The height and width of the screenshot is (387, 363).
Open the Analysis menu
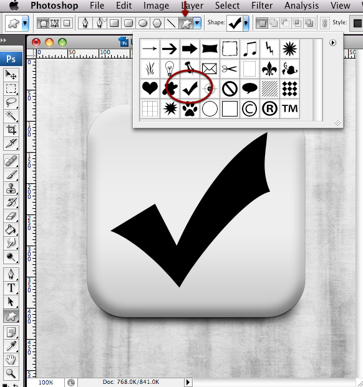(x=301, y=6)
